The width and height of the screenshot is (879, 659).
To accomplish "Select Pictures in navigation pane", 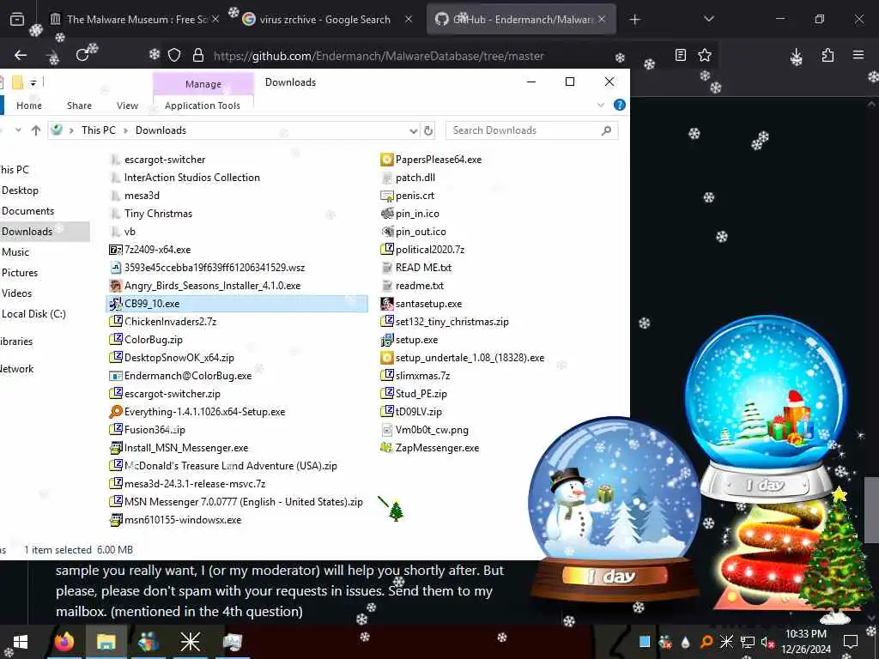I will (x=20, y=273).
